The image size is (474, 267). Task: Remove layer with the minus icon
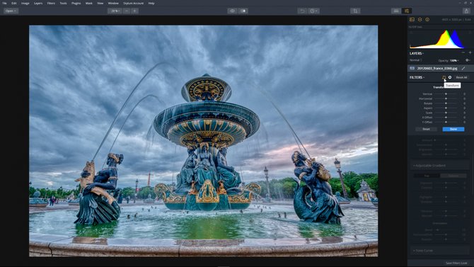tap(463, 52)
